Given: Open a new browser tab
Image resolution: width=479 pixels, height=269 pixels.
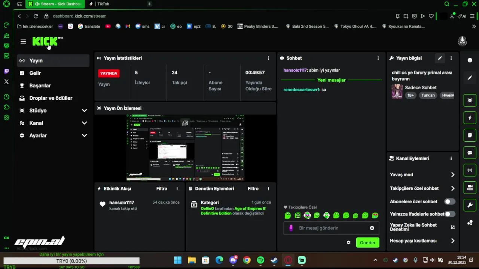Looking at the screenshot, I should (x=149, y=4).
